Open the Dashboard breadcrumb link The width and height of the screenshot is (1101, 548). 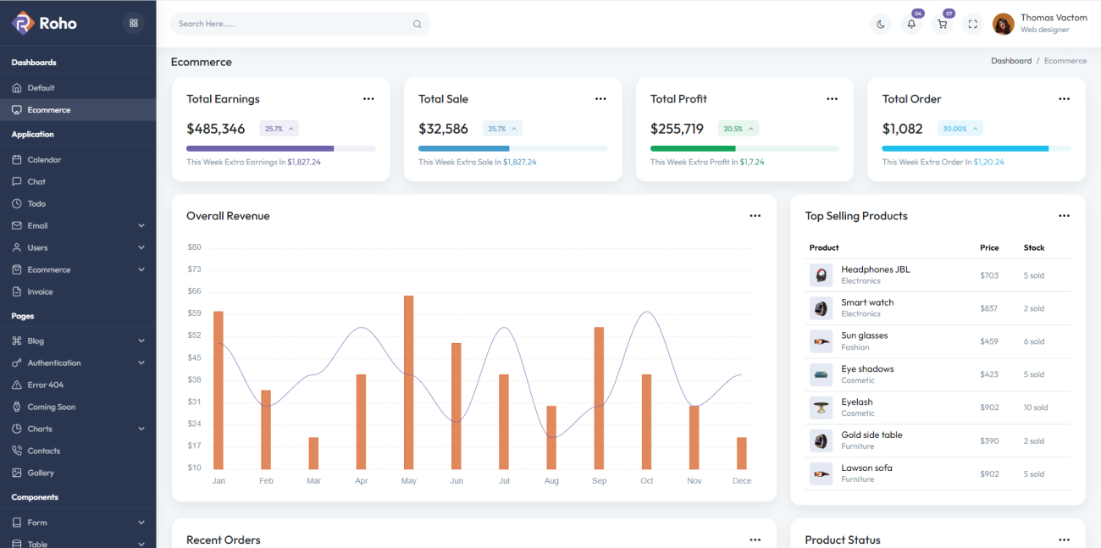point(1011,60)
